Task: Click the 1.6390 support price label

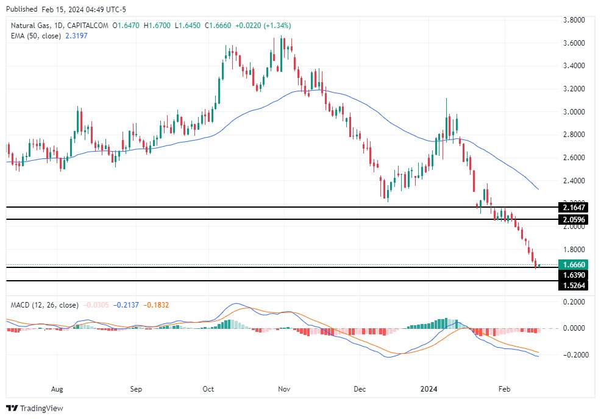Action: tap(574, 275)
